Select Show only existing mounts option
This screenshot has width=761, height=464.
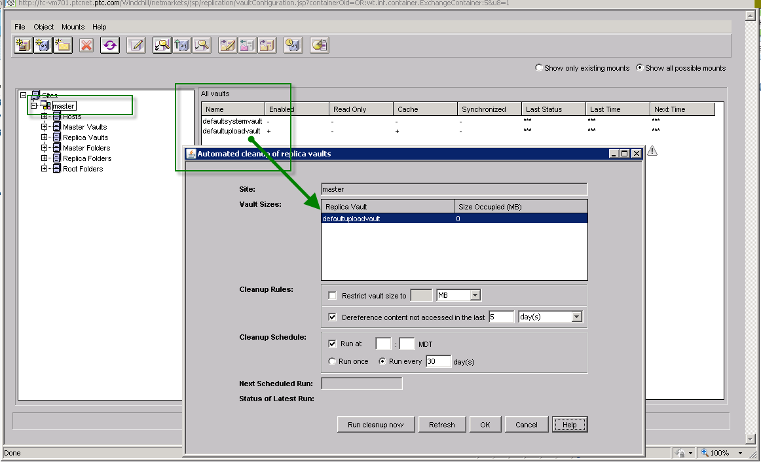(x=539, y=68)
